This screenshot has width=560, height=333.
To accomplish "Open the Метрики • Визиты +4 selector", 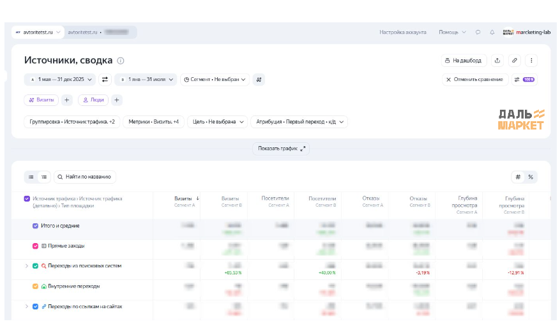I will (x=154, y=122).
